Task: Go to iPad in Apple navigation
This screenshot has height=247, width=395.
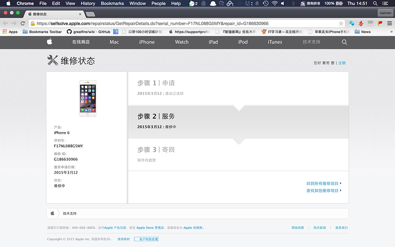Action: coord(213,42)
